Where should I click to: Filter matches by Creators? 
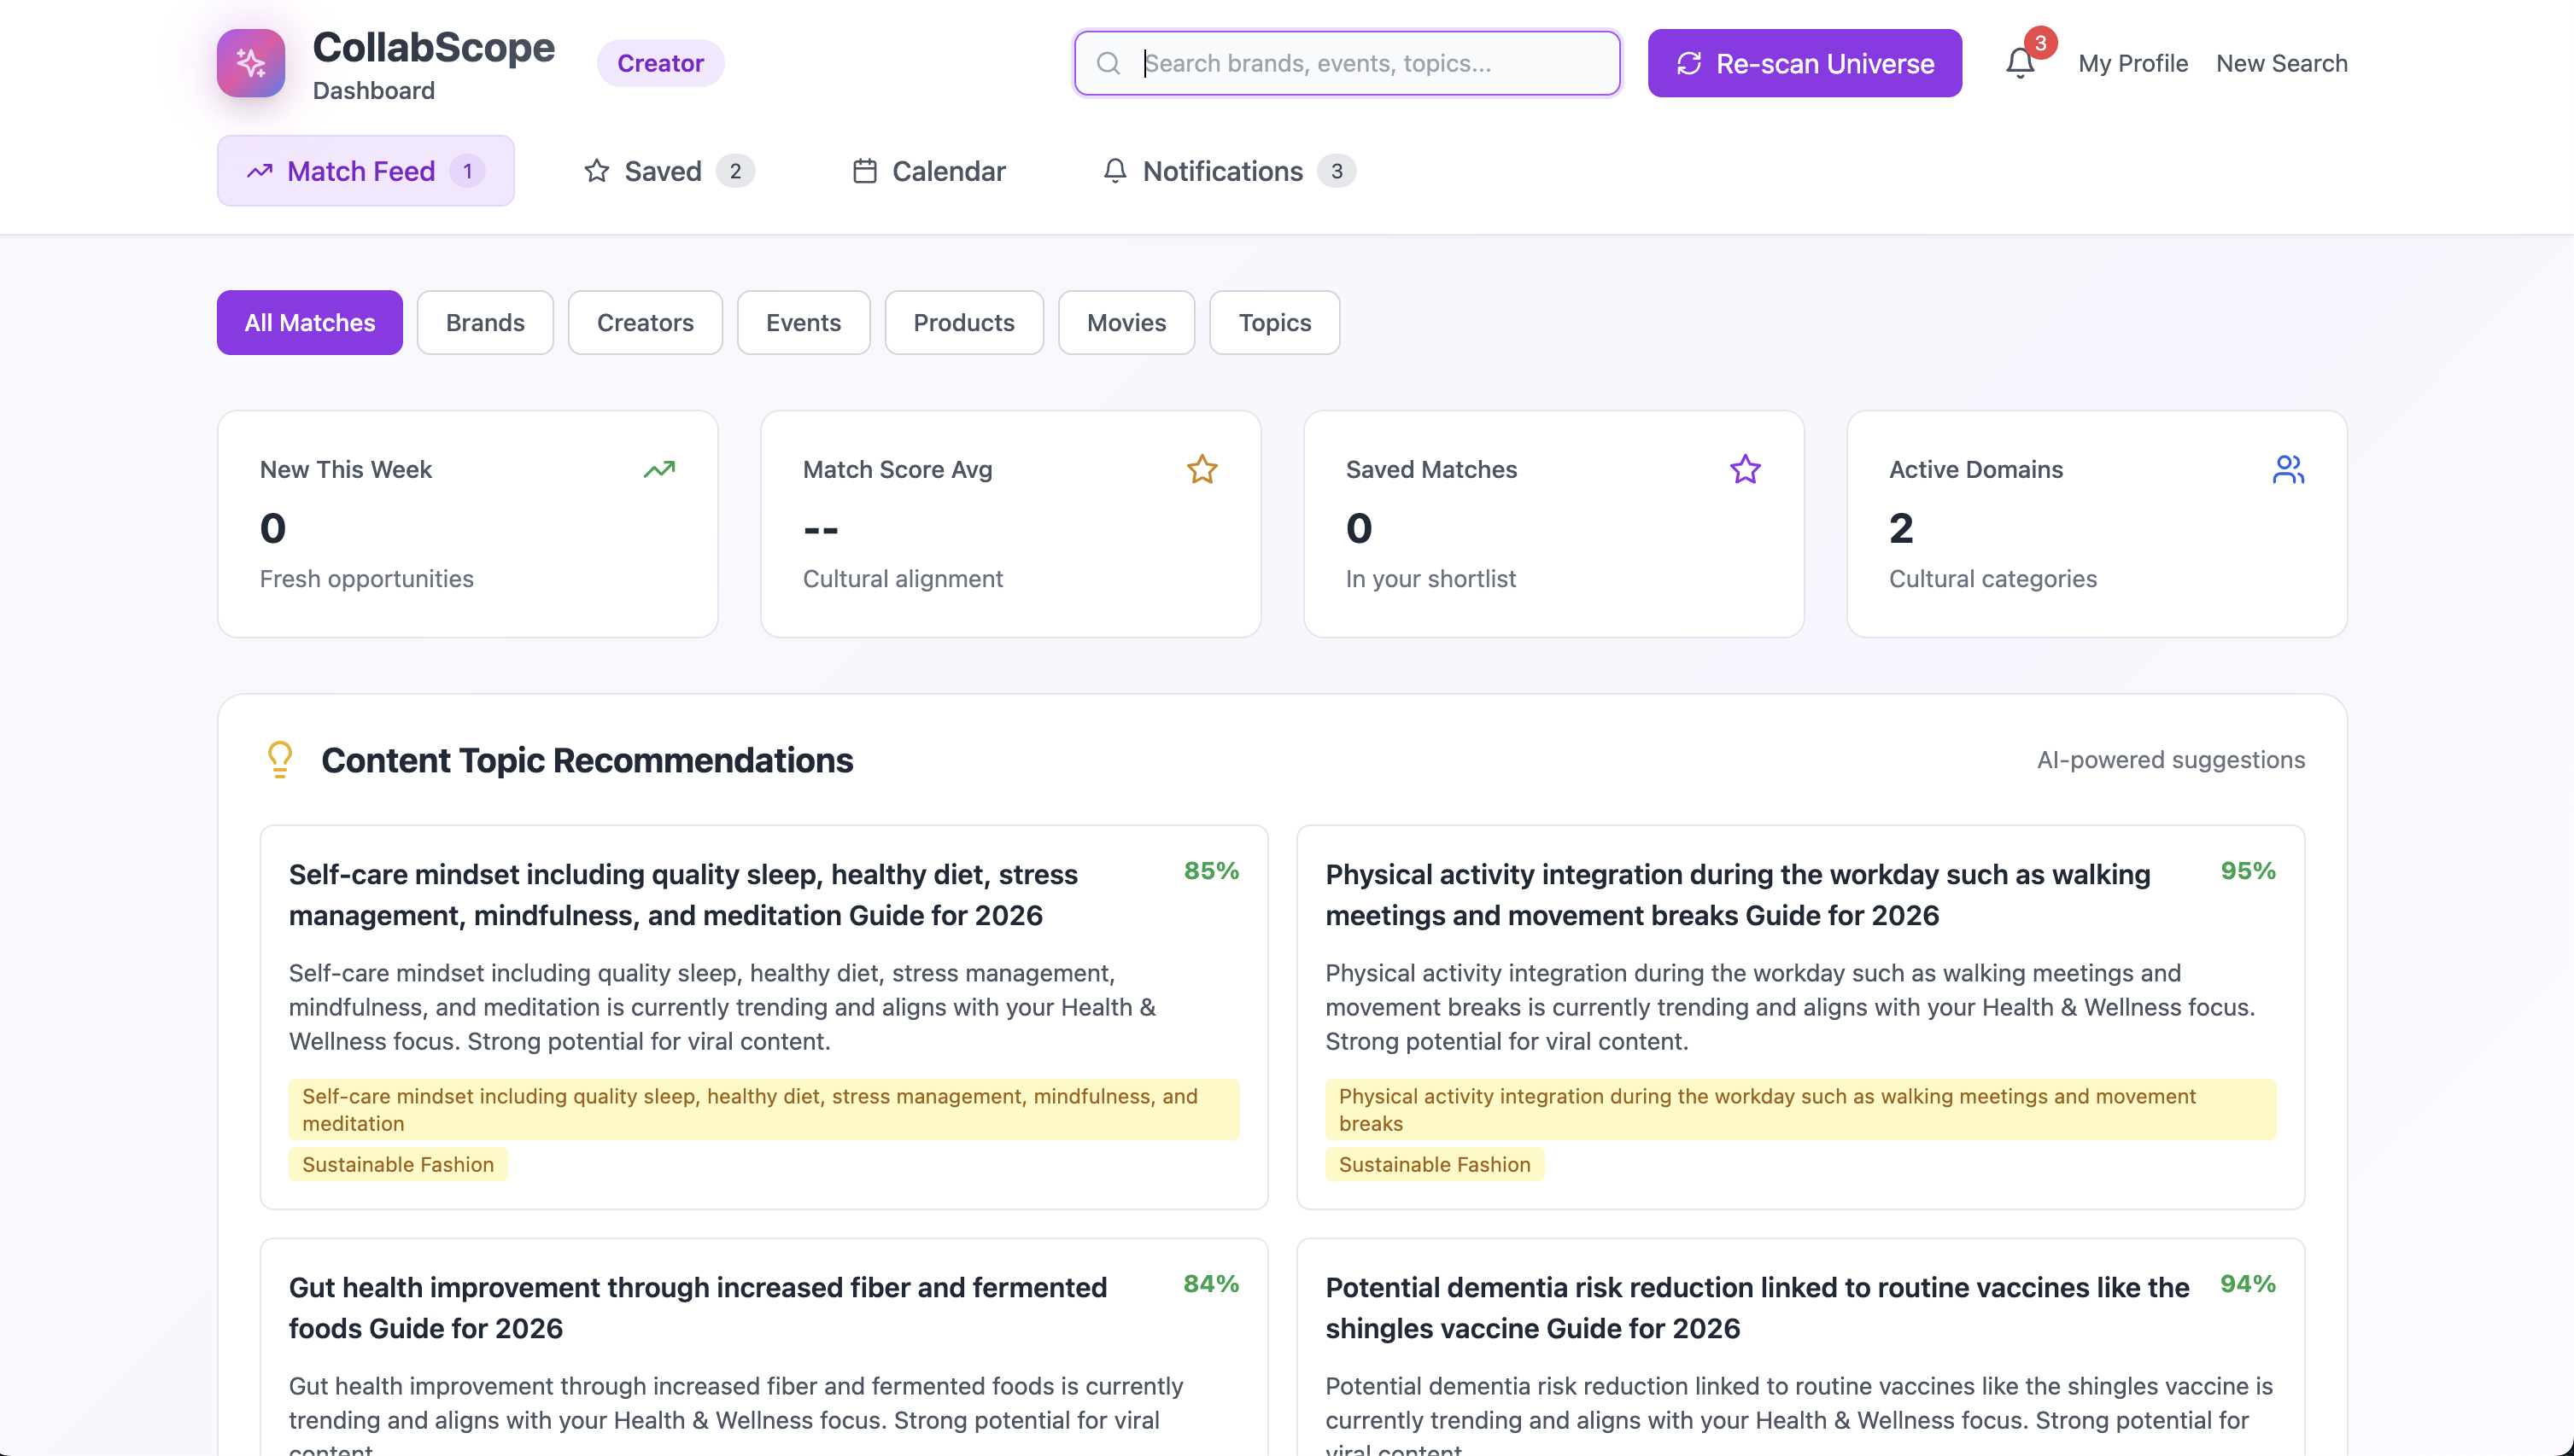click(644, 323)
